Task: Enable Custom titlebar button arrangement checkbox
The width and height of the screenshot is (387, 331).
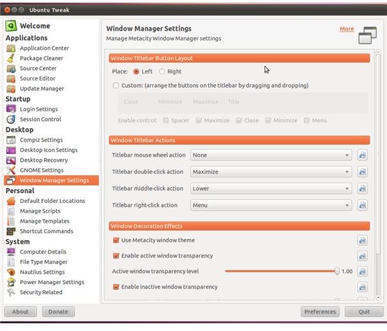Action: (x=115, y=86)
